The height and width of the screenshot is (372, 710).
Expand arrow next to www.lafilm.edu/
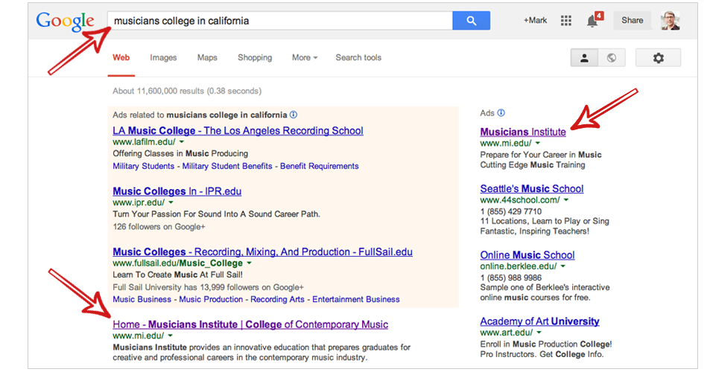pos(182,142)
